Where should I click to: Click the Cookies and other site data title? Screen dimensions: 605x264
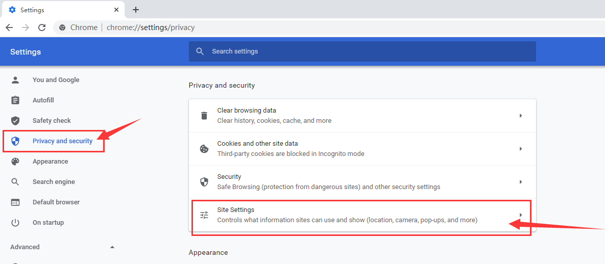(x=257, y=143)
